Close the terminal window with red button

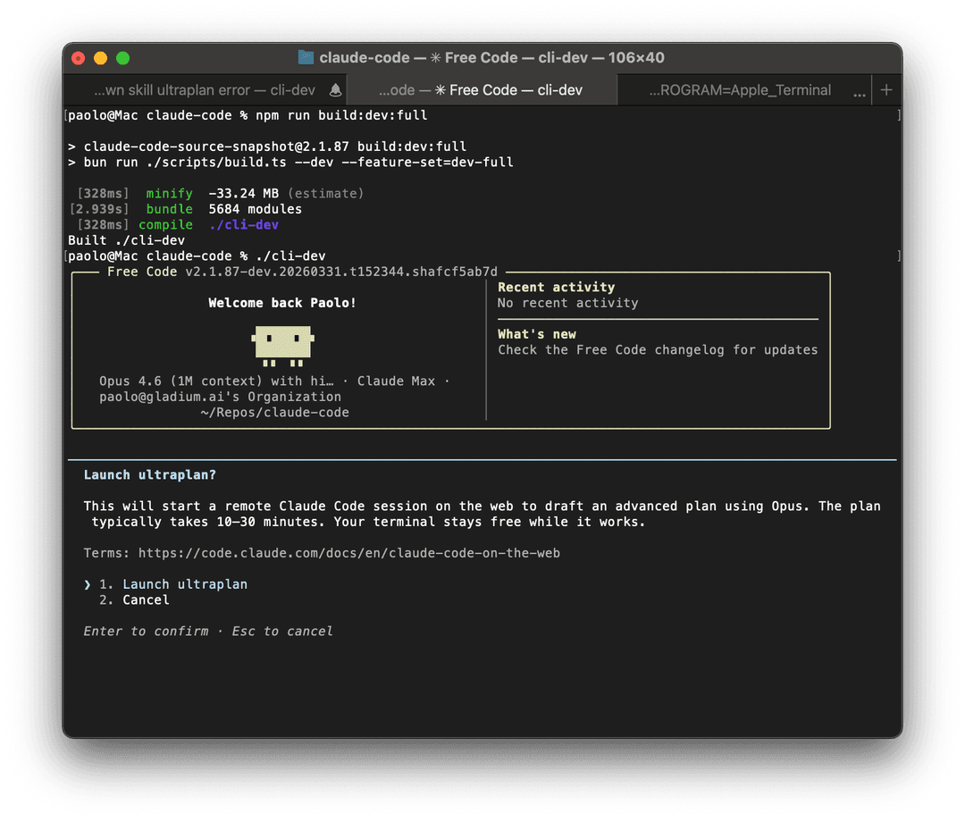pos(79,58)
